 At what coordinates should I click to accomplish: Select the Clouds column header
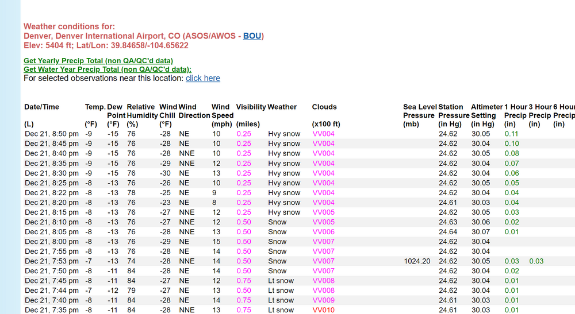tap(324, 107)
